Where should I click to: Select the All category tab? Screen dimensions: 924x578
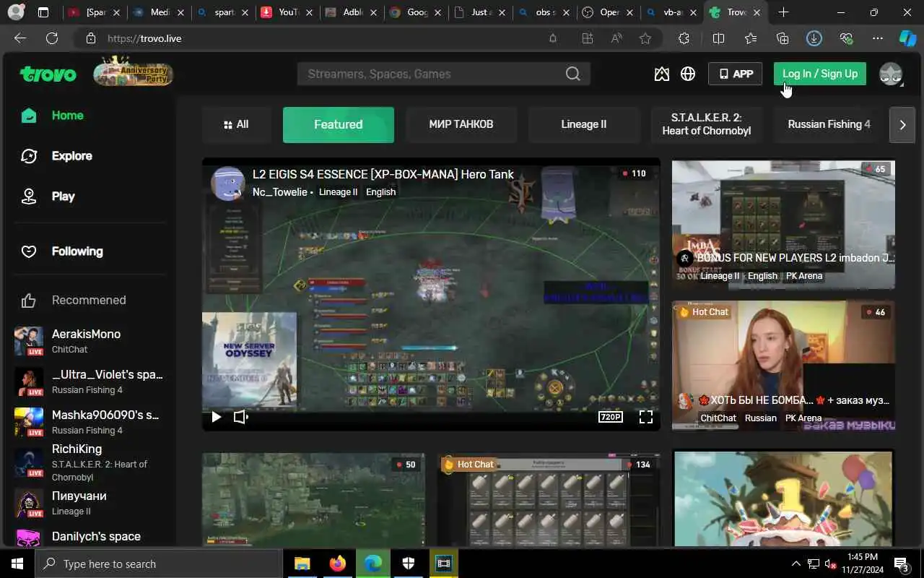pos(236,124)
